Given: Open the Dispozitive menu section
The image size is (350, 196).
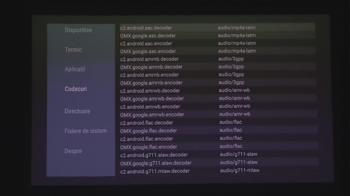Looking at the screenshot, I should [x=78, y=30].
